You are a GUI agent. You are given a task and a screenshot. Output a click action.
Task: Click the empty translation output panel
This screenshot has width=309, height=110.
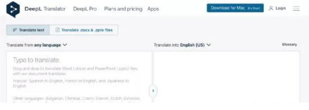click(227, 77)
